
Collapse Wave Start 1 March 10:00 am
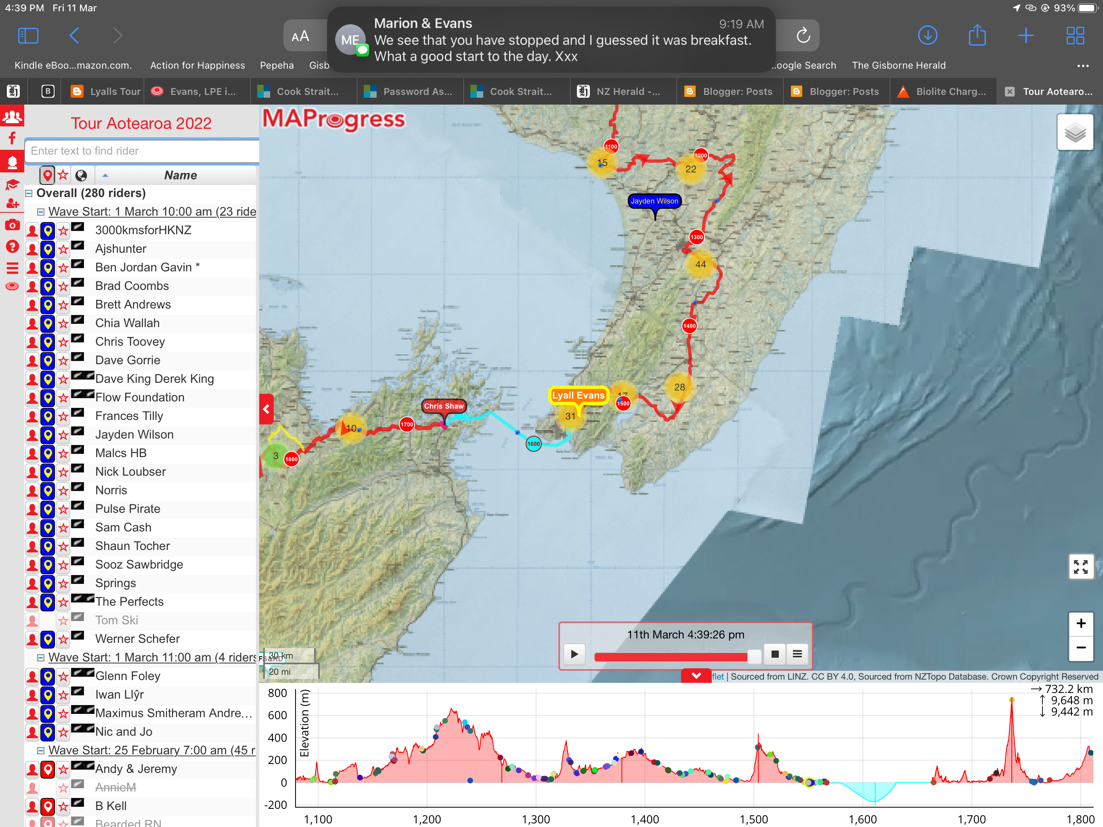(41, 212)
